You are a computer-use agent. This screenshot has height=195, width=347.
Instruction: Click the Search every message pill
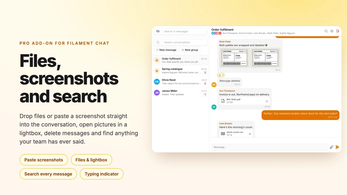pyautogui.click(x=48, y=174)
